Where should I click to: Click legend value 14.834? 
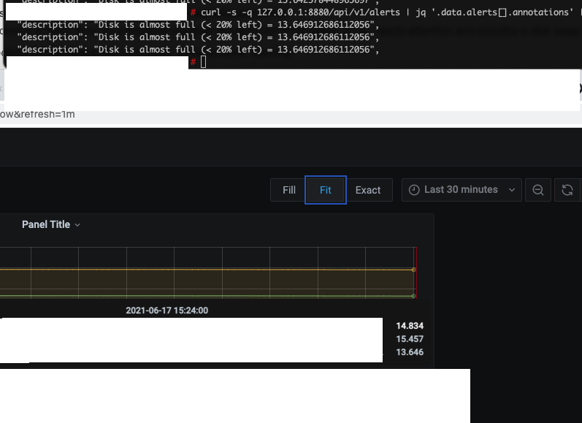coord(410,326)
